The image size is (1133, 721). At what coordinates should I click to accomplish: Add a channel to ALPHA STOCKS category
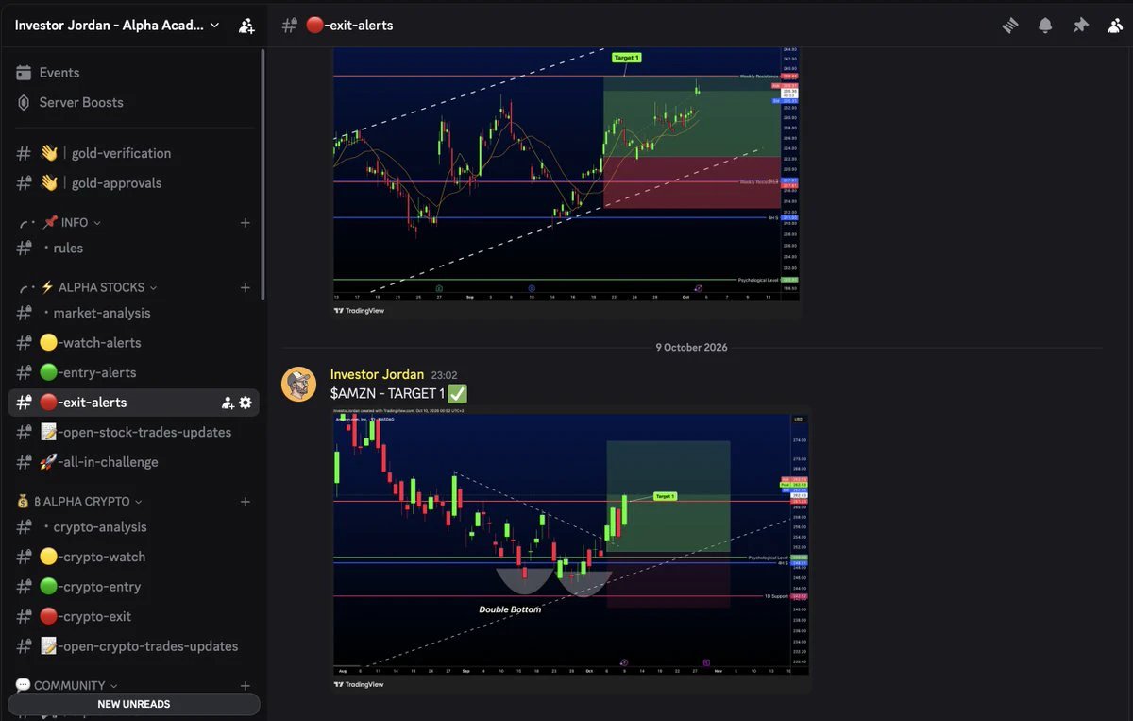tap(245, 287)
